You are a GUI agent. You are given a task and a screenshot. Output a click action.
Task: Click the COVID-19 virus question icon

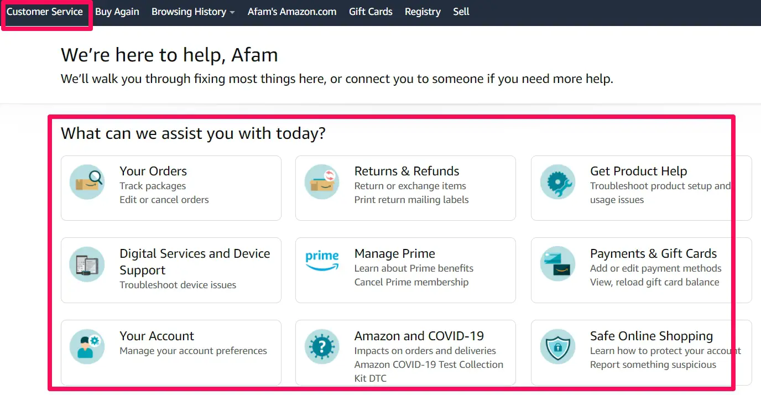point(322,347)
